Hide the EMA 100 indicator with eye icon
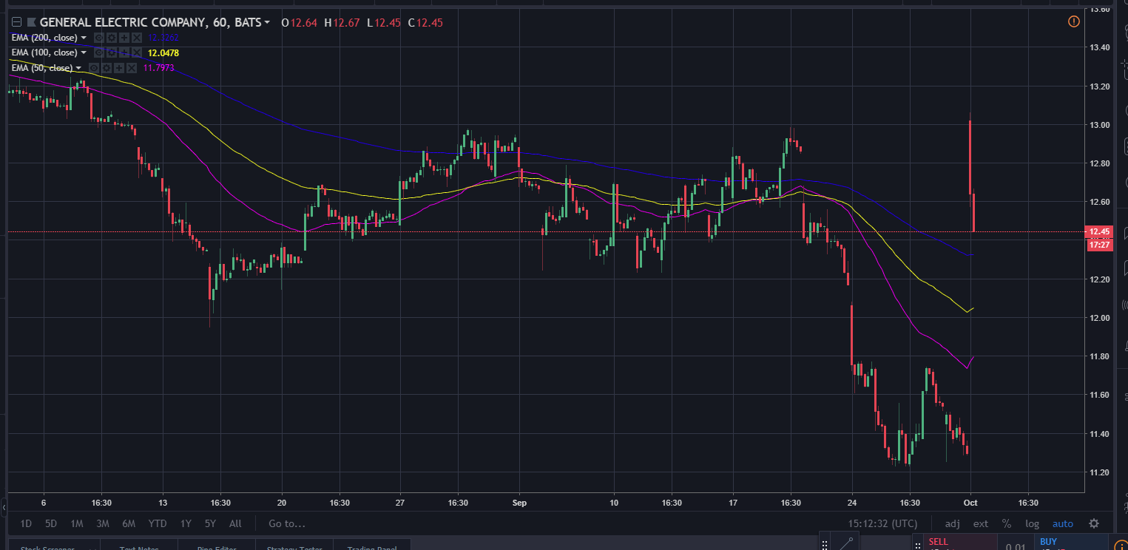1128x550 pixels. point(99,52)
